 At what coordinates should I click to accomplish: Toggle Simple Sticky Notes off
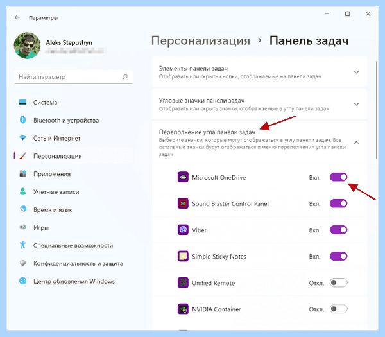tap(338, 256)
